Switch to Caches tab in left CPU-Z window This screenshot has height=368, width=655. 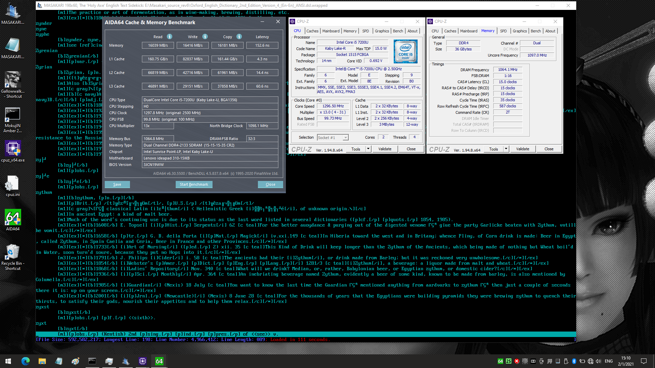coord(312,31)
